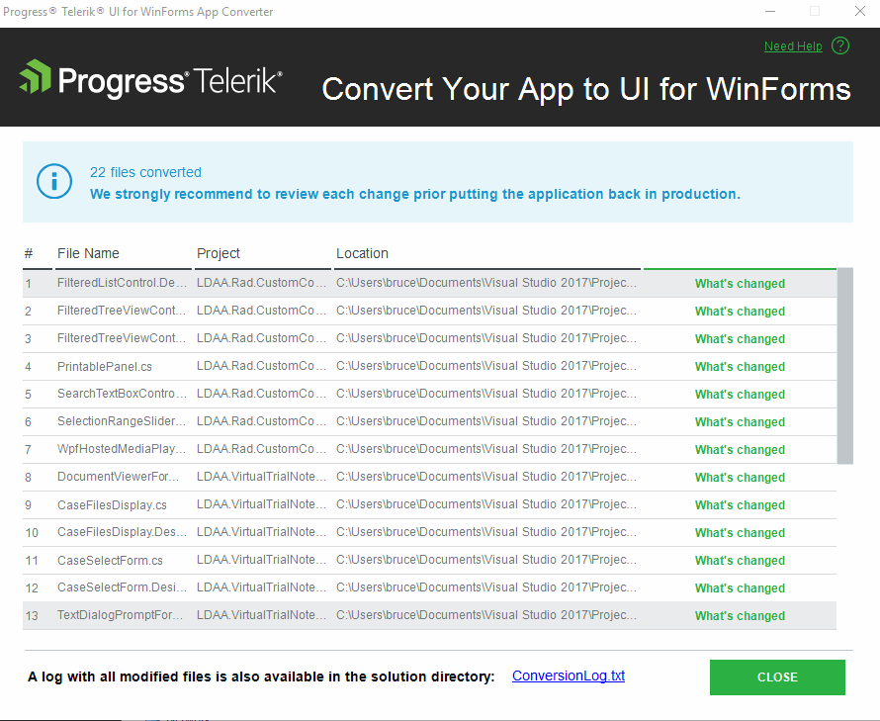880x721 pixels.
Task: Select the TextDialogPromptForm row 13
Action: point(121,616)
